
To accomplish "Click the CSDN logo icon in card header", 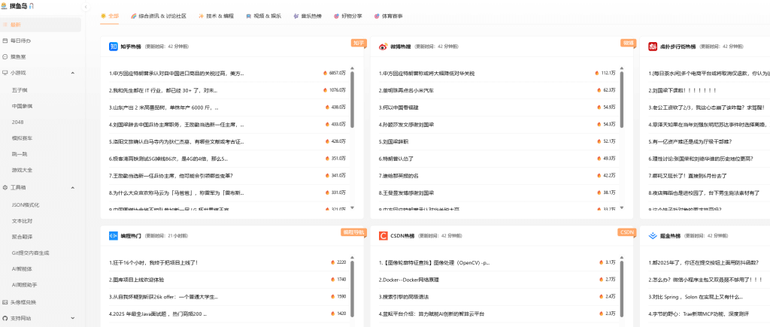I will [383, 235].
